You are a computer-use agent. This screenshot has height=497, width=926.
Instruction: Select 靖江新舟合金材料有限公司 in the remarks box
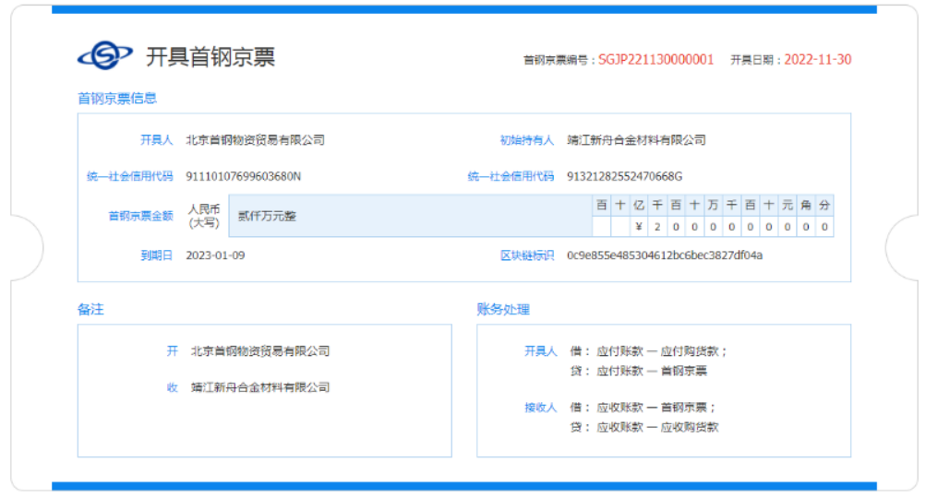pyautogui.click(x=259, y=387)
